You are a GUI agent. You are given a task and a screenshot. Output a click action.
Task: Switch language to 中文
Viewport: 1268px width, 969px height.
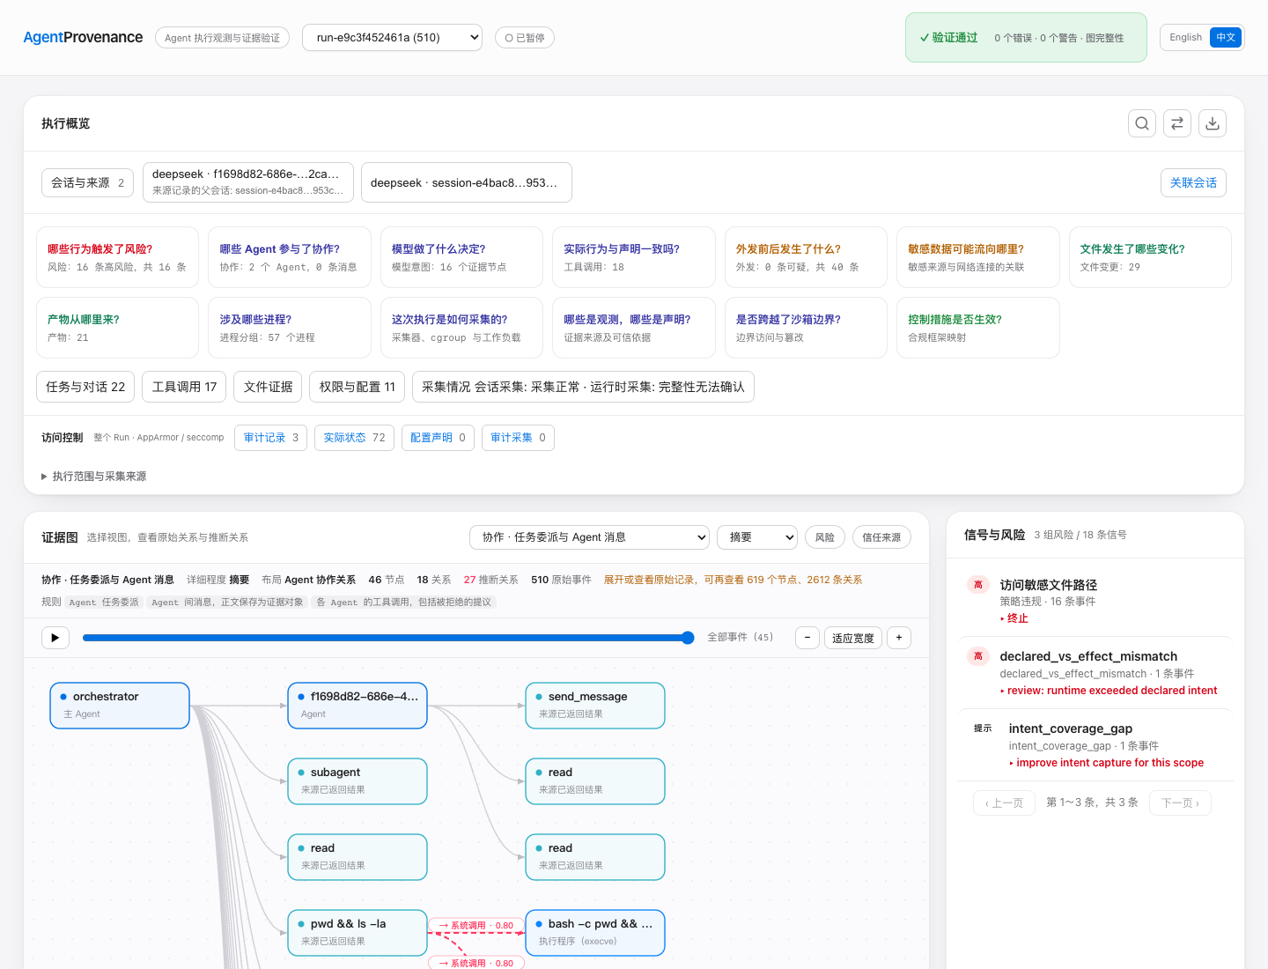pyautogui.click(x=1226, y=37)
